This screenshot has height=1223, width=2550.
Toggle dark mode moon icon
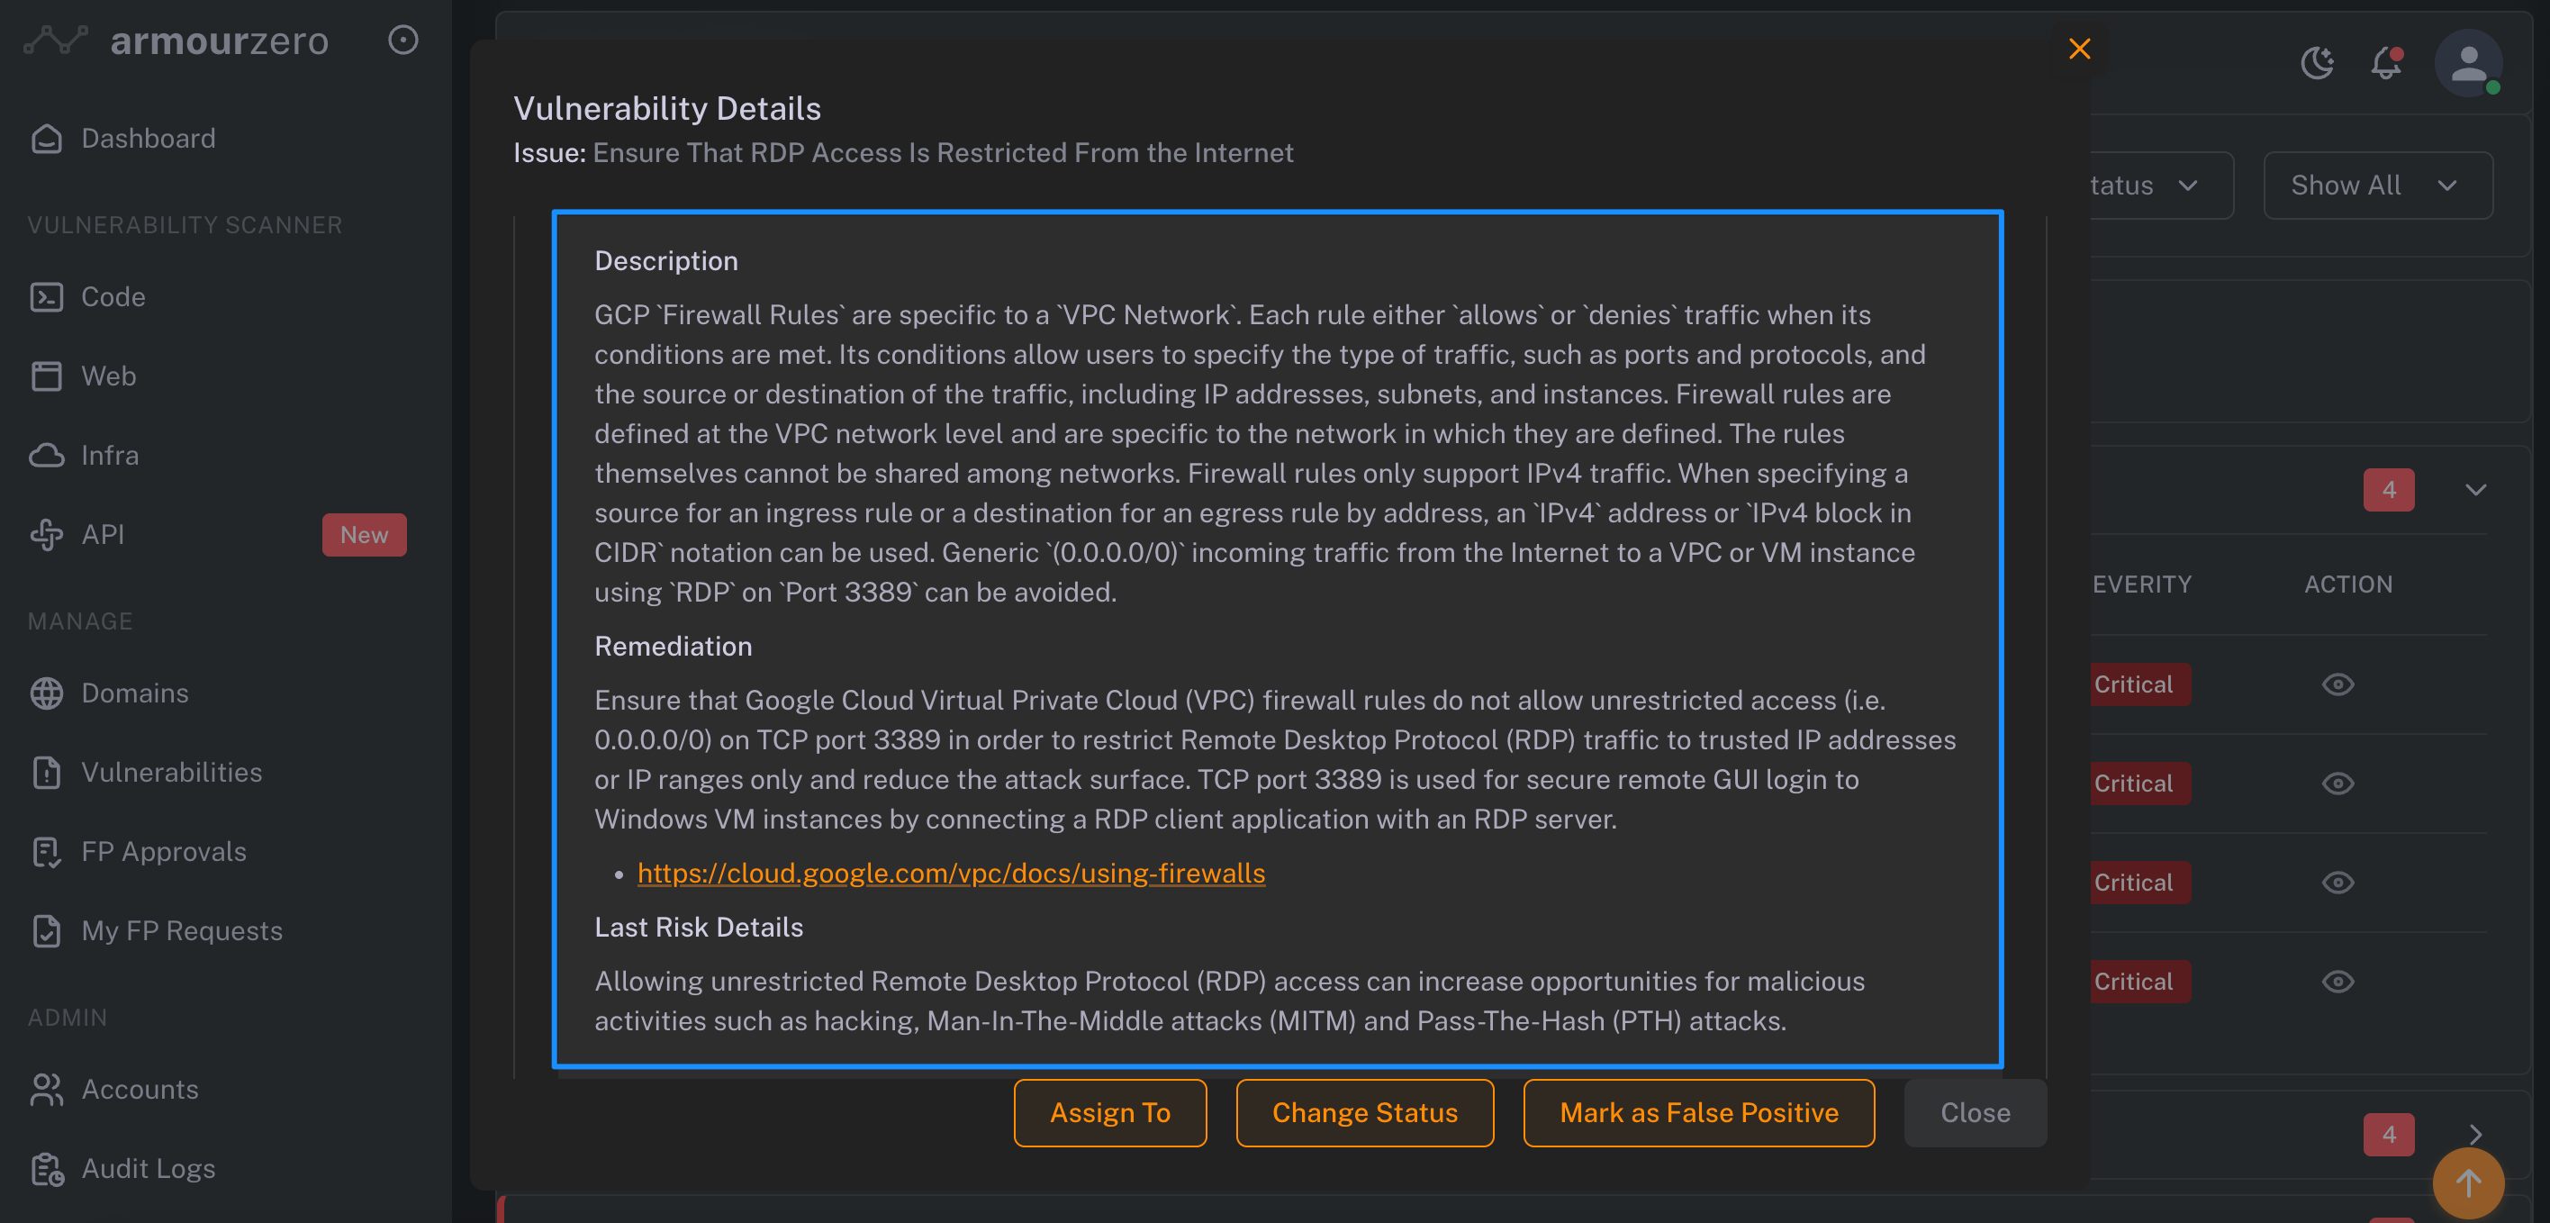click(x=2317, y=63)
